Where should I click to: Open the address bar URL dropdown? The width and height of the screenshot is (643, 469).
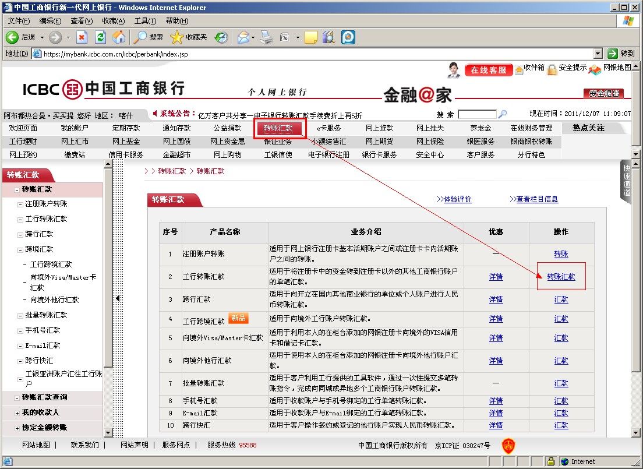(x=598, y=54)
